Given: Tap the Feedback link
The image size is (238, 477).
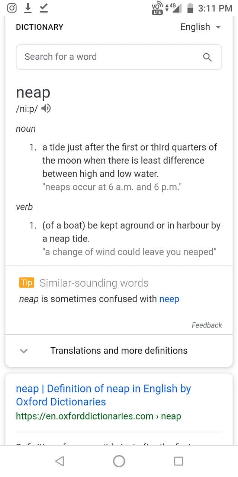Looking at the screenshot, I should tap(207, 325).
